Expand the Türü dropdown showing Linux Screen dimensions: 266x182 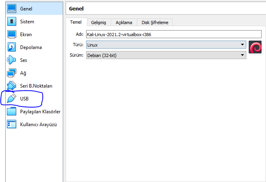click(x=166, y=45)
